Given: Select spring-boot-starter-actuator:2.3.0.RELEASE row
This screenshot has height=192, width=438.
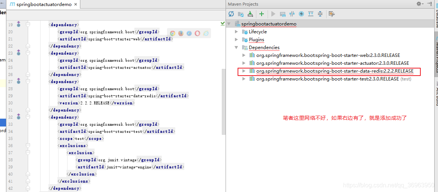Looking at the screenshot, I should tap(330, 63).
